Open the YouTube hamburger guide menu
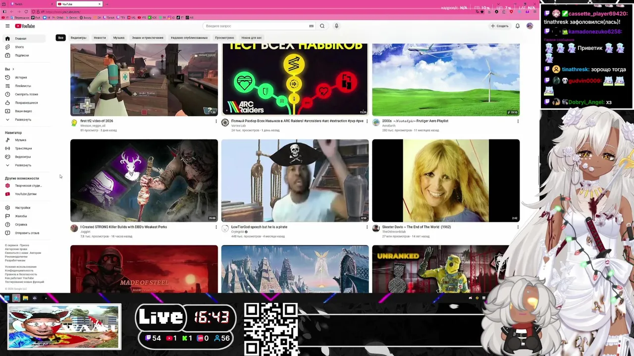 [7, 26]
